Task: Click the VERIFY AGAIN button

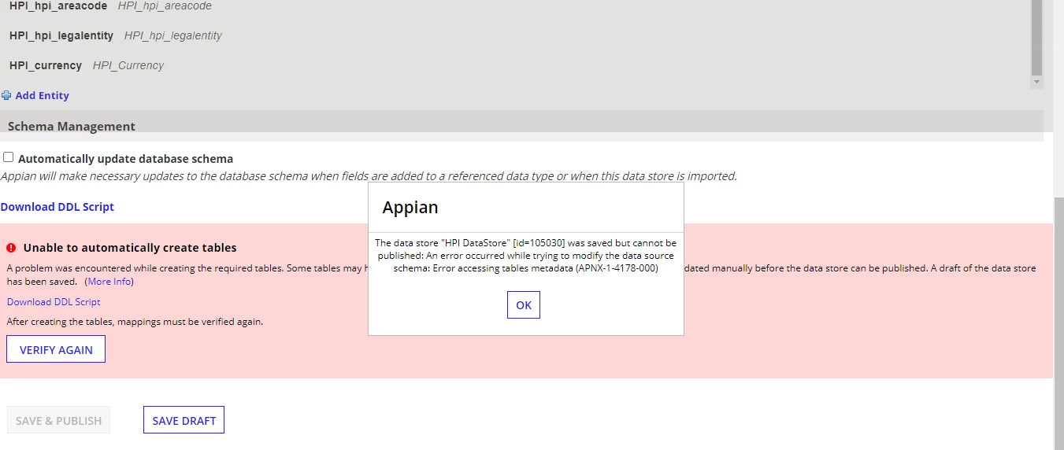Action: pos(56,349)
